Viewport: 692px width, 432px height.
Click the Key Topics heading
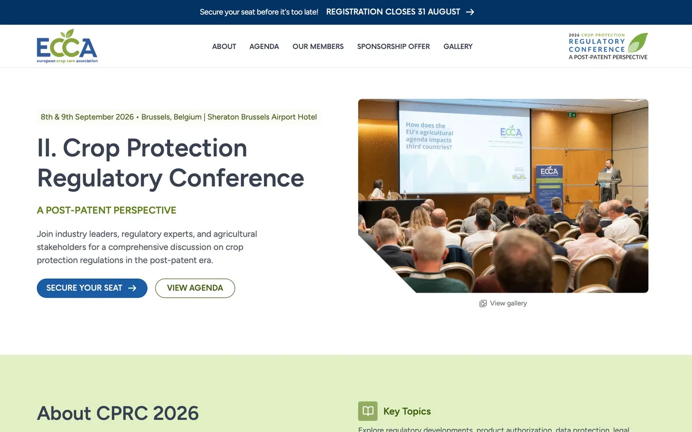click(x=407, y=411)
